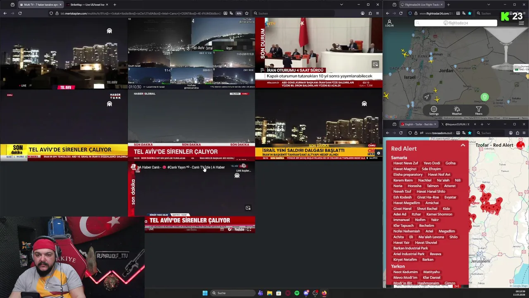The width and height of the screenshot is (529, 298).
Task: Click the Neot Kedumim entry under Yarkon
Action: [x=405, y=272]
